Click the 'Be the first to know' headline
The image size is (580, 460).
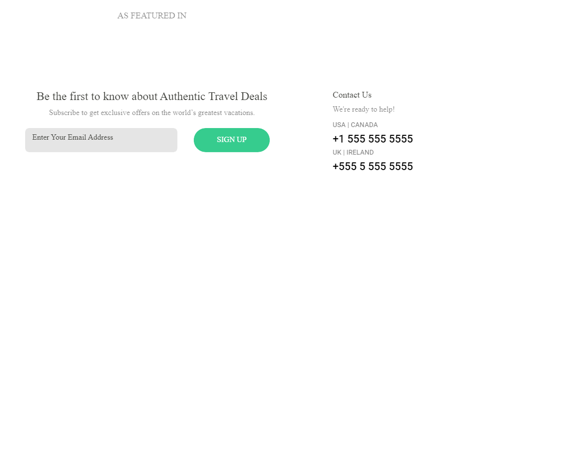tap(152, 96)
